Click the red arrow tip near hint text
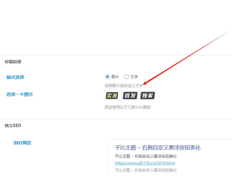Image resolution: width=232 pixels, height=176 pixels. coord(144,84)
